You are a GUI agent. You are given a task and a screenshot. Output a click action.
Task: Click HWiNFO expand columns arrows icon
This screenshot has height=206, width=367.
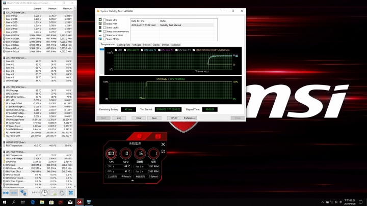(x=6, y=193)
